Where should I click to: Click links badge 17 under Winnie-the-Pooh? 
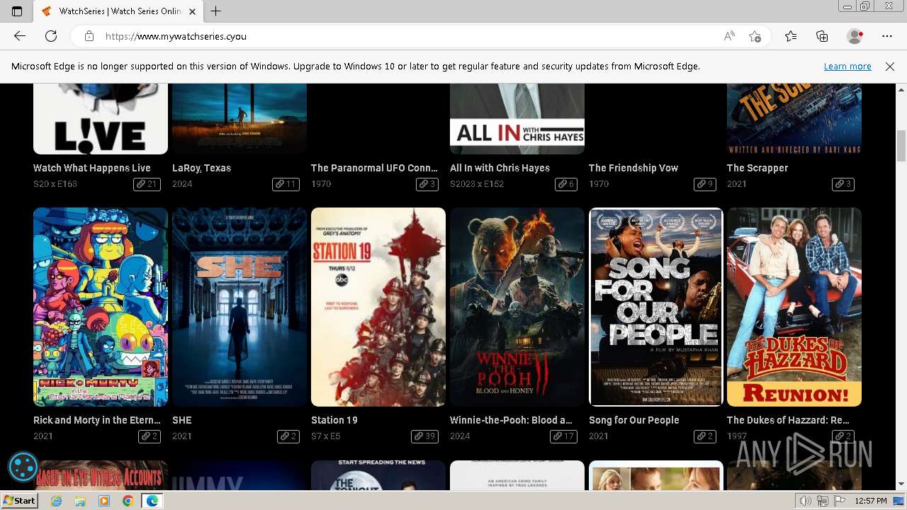point(563,436)
